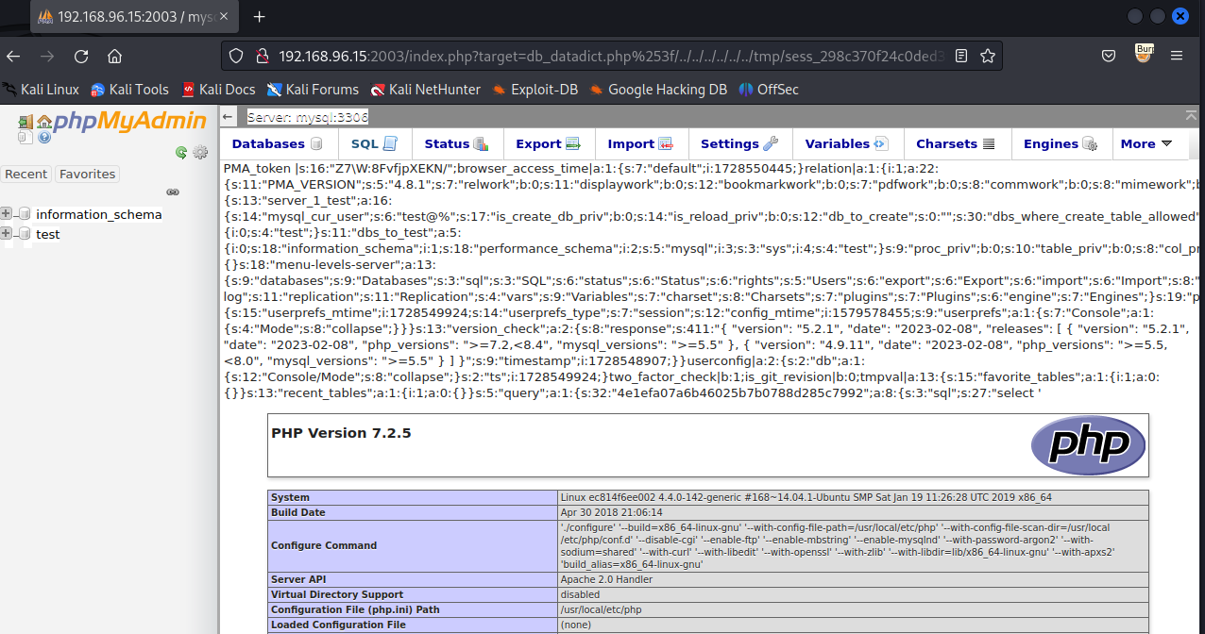The height and width of the screenshot is (634, 1205).
Task: Reload the navigation panel with green arrow
Action: pyautogui.click(x=181, y=152)
